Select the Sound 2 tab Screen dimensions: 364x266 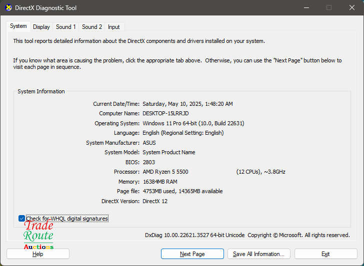92,27
